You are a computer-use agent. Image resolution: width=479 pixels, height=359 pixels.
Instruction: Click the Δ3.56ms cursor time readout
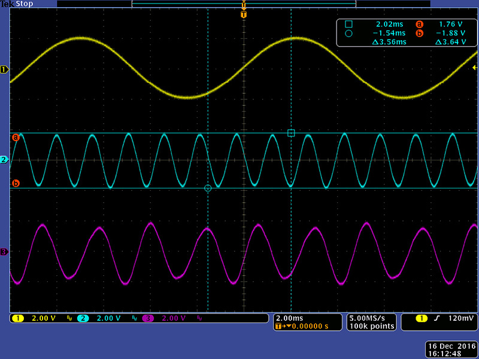pos(389,42)
